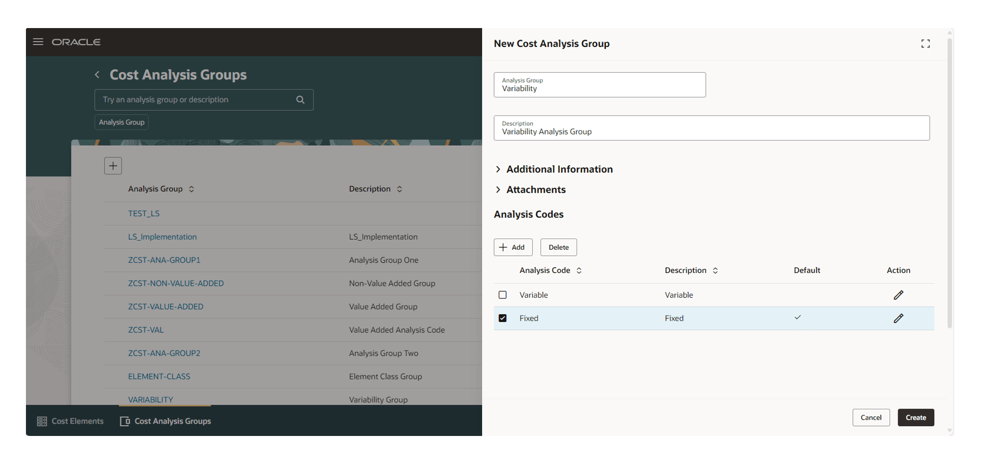Uncheck the Fixed row checkbox

tap(503, 318)
